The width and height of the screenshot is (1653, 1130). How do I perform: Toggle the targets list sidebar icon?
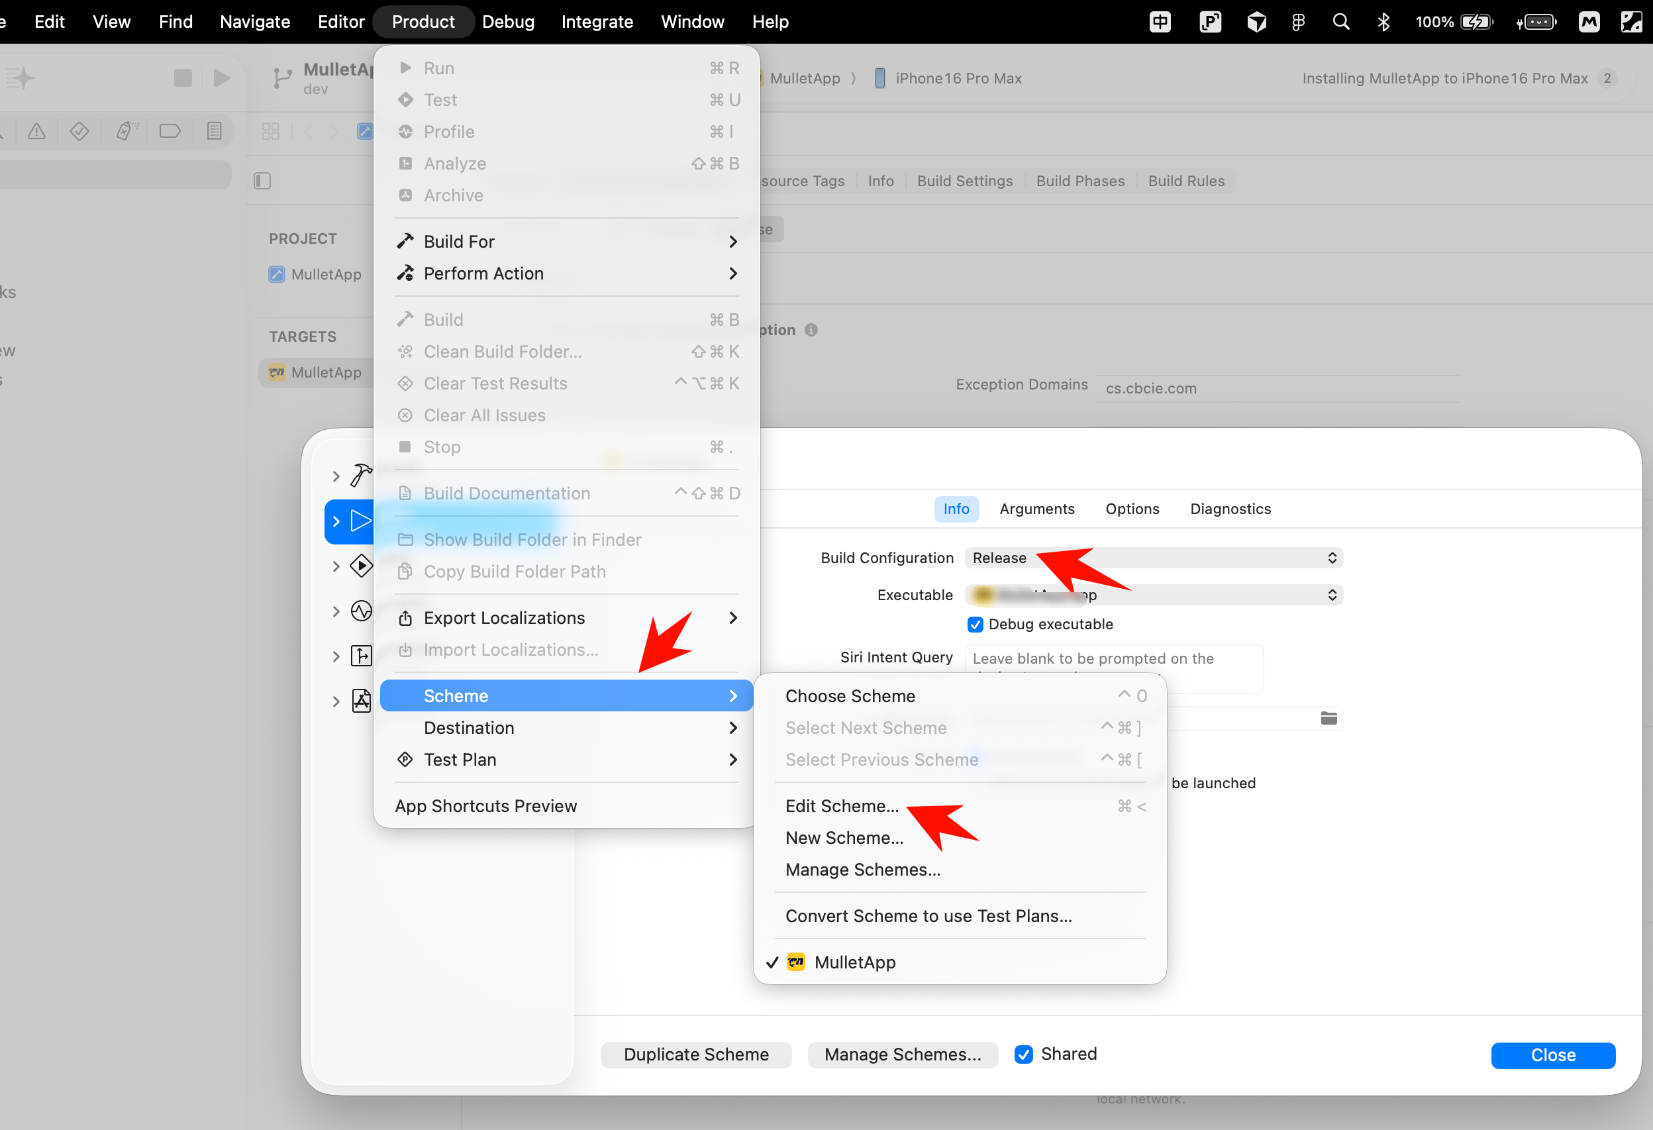pyautogui.click(x=262, y=181)
